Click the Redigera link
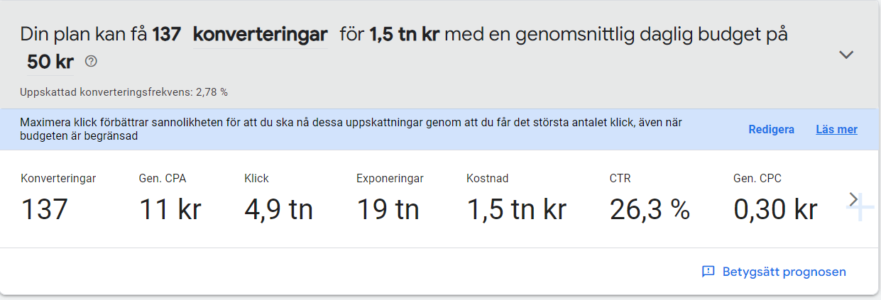 771,130
